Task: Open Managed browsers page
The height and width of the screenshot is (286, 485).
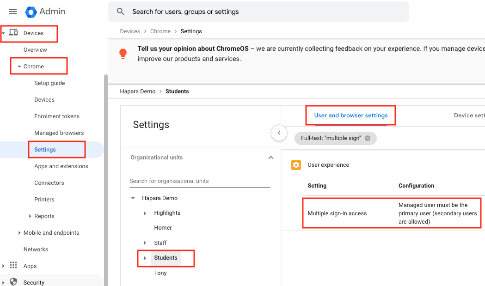Action: point(59,133)
